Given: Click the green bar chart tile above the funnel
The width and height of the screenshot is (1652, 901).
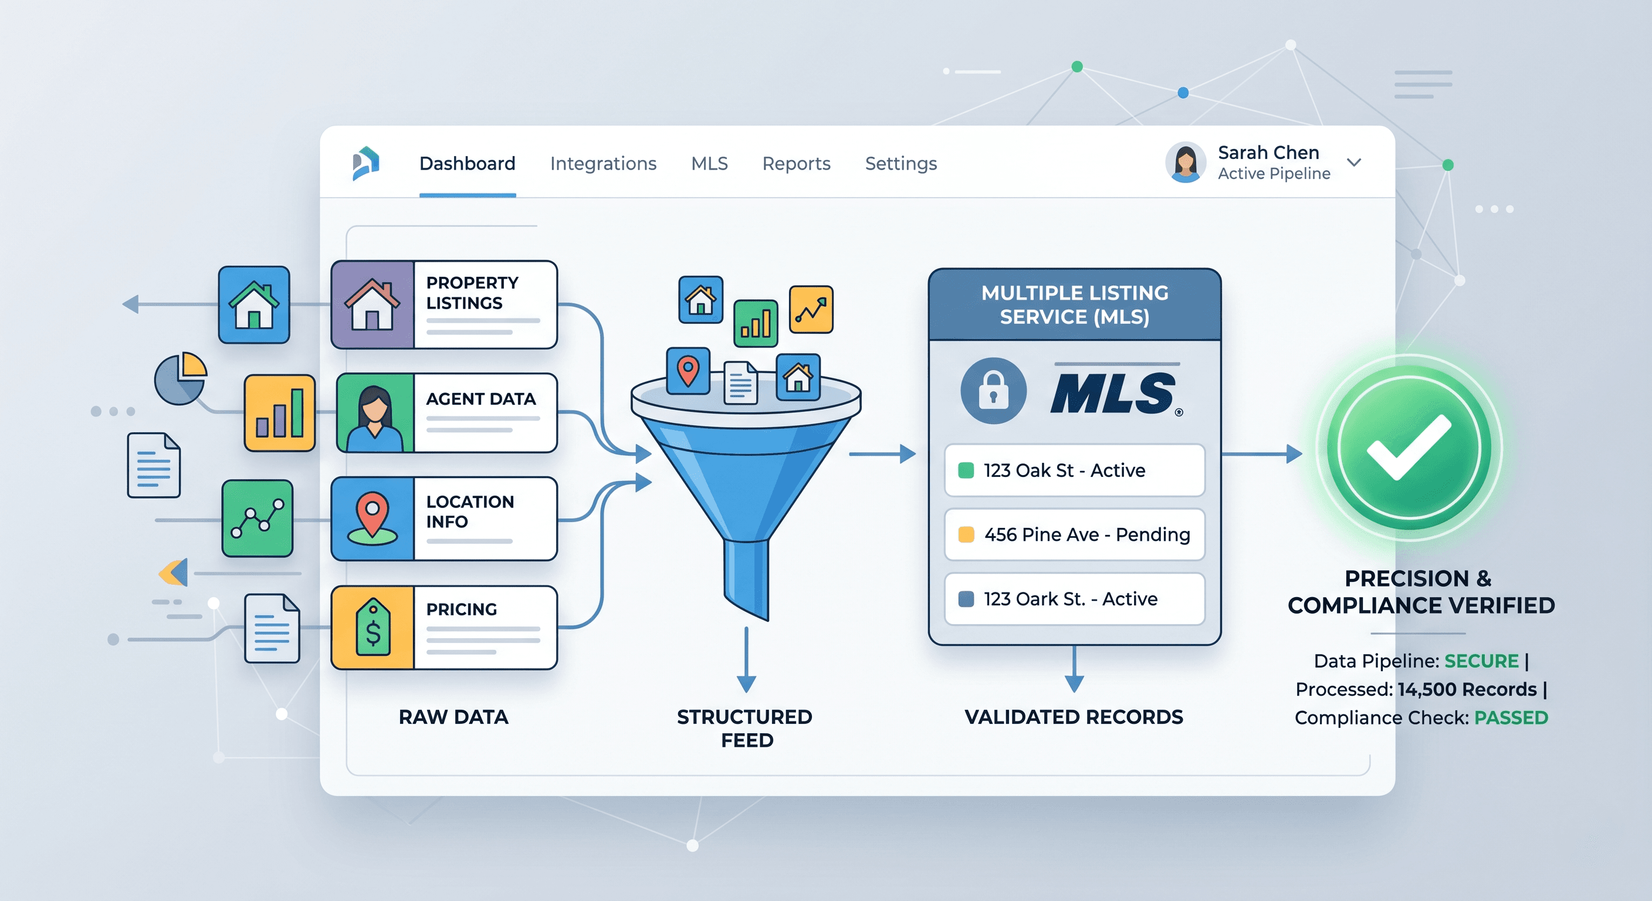Looking at the screenshot, I should [x=756, y=323].
